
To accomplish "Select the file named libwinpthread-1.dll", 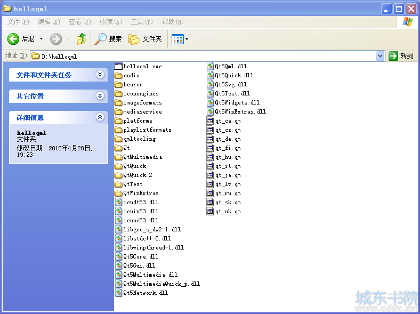I will click(149, 247).
